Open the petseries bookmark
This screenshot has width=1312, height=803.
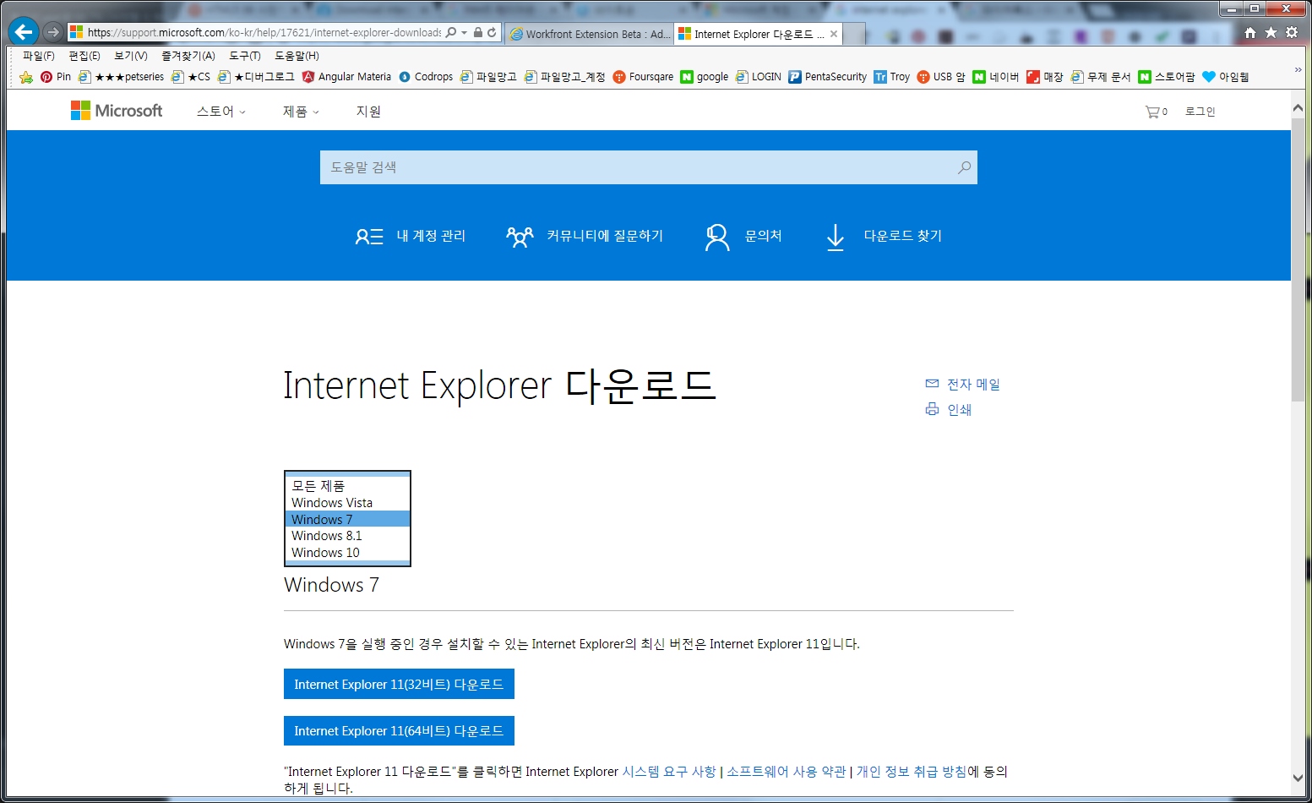tap(122, 77)
